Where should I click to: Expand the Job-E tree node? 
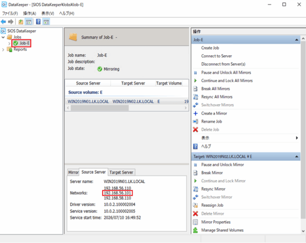(x=9, y=43)
